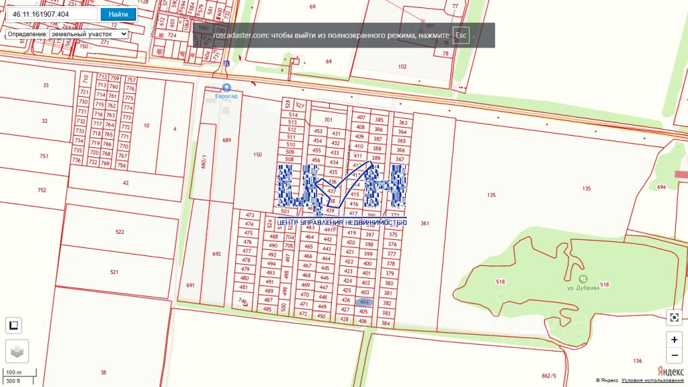Open the Определение type dropdown
Screen dimensions: 688x387
point(89,34)
